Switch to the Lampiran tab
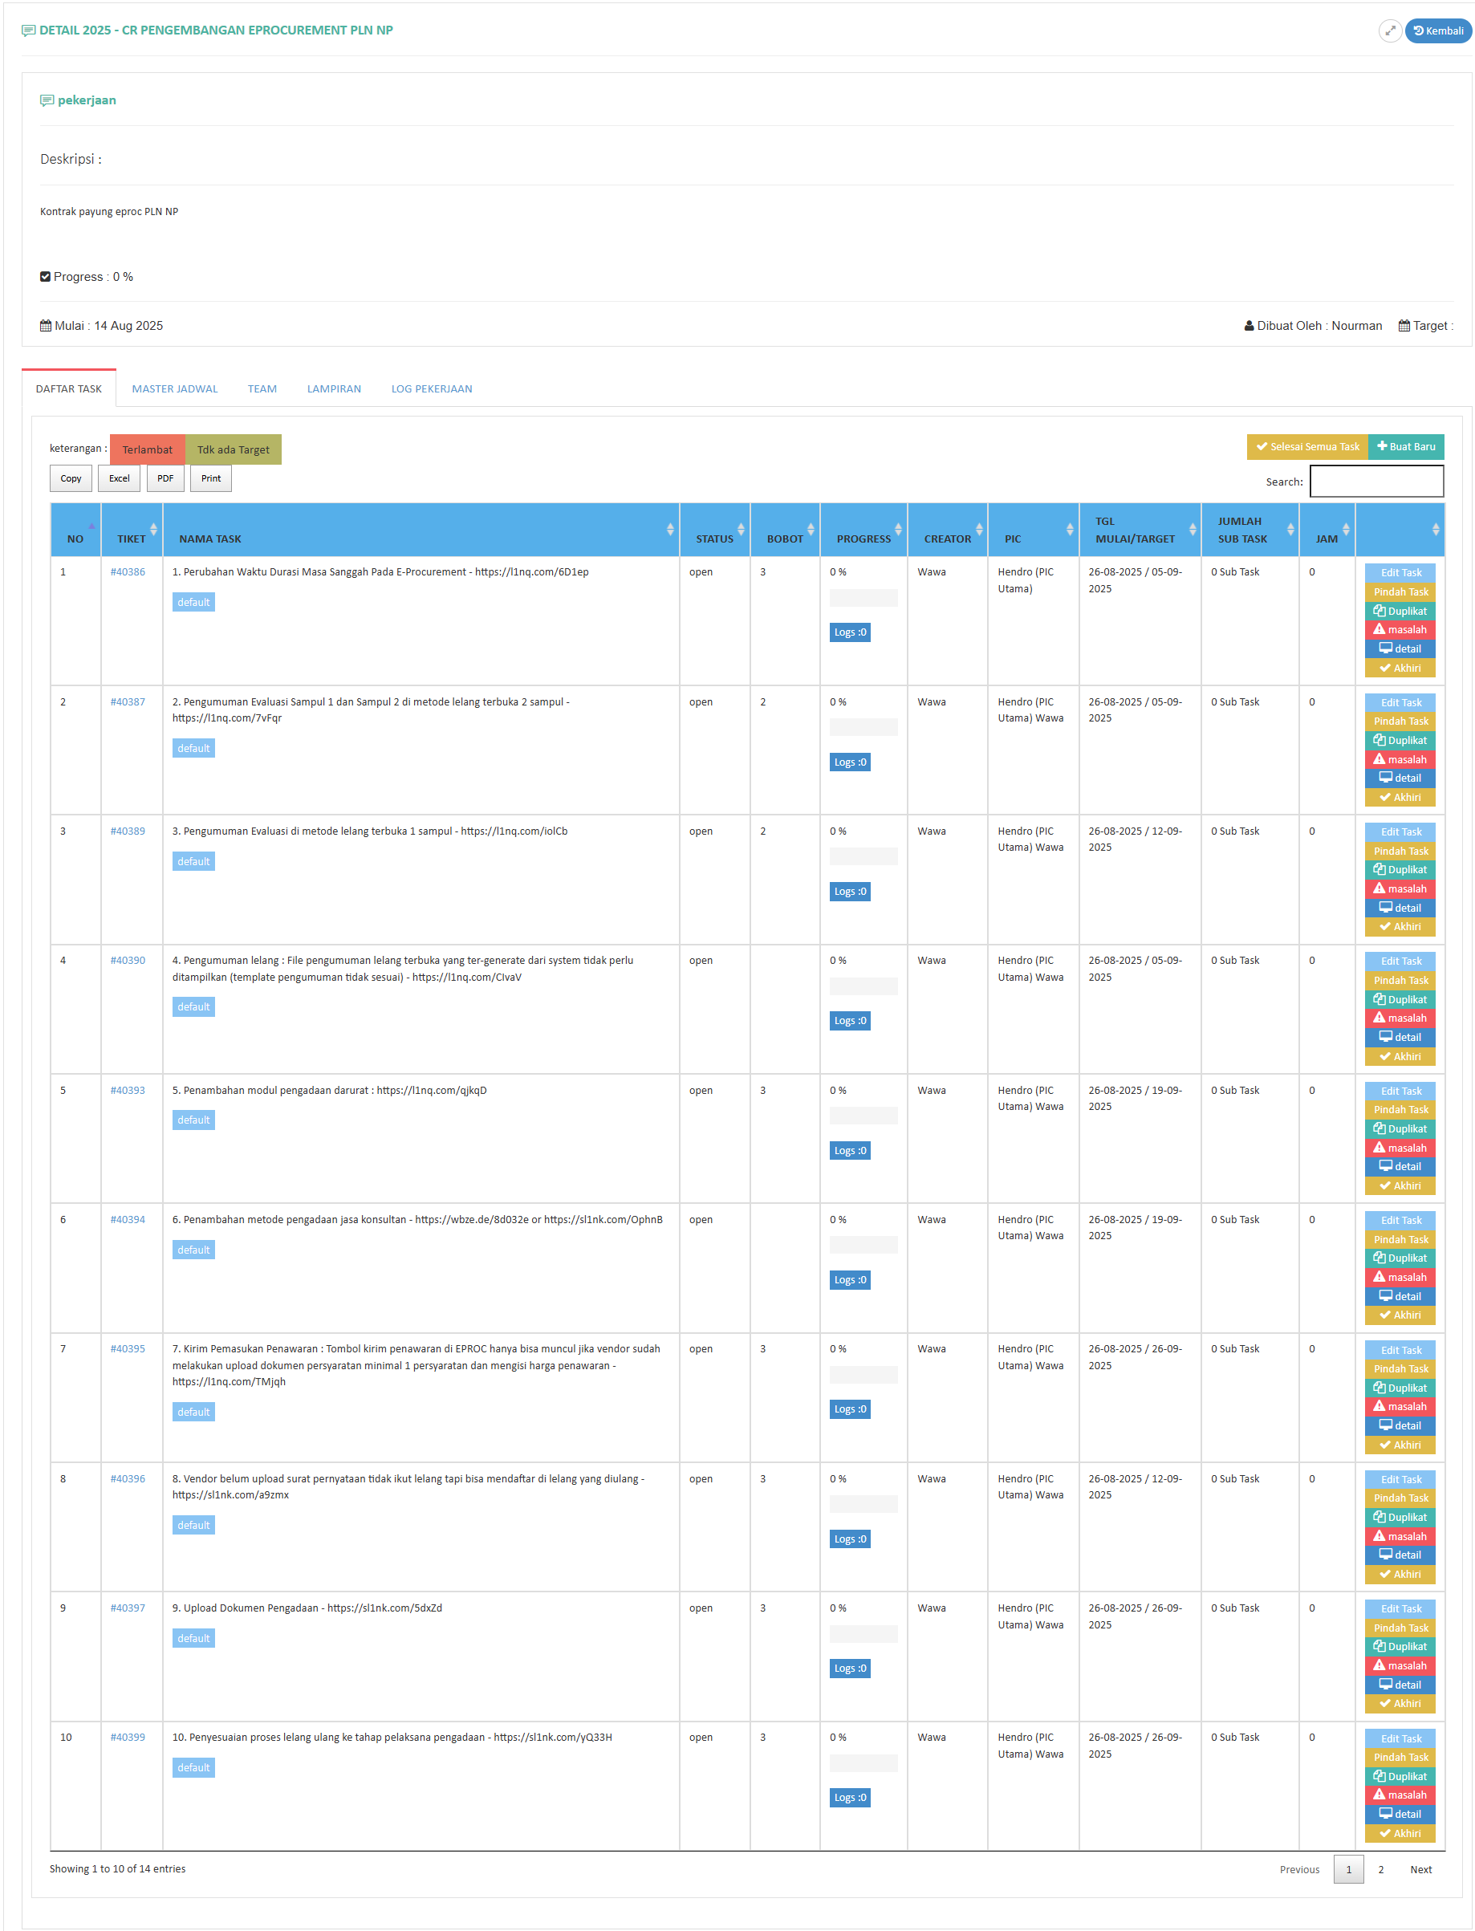 click(334, 389)
